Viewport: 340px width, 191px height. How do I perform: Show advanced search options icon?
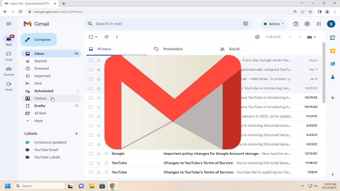(x=245, y=24)
